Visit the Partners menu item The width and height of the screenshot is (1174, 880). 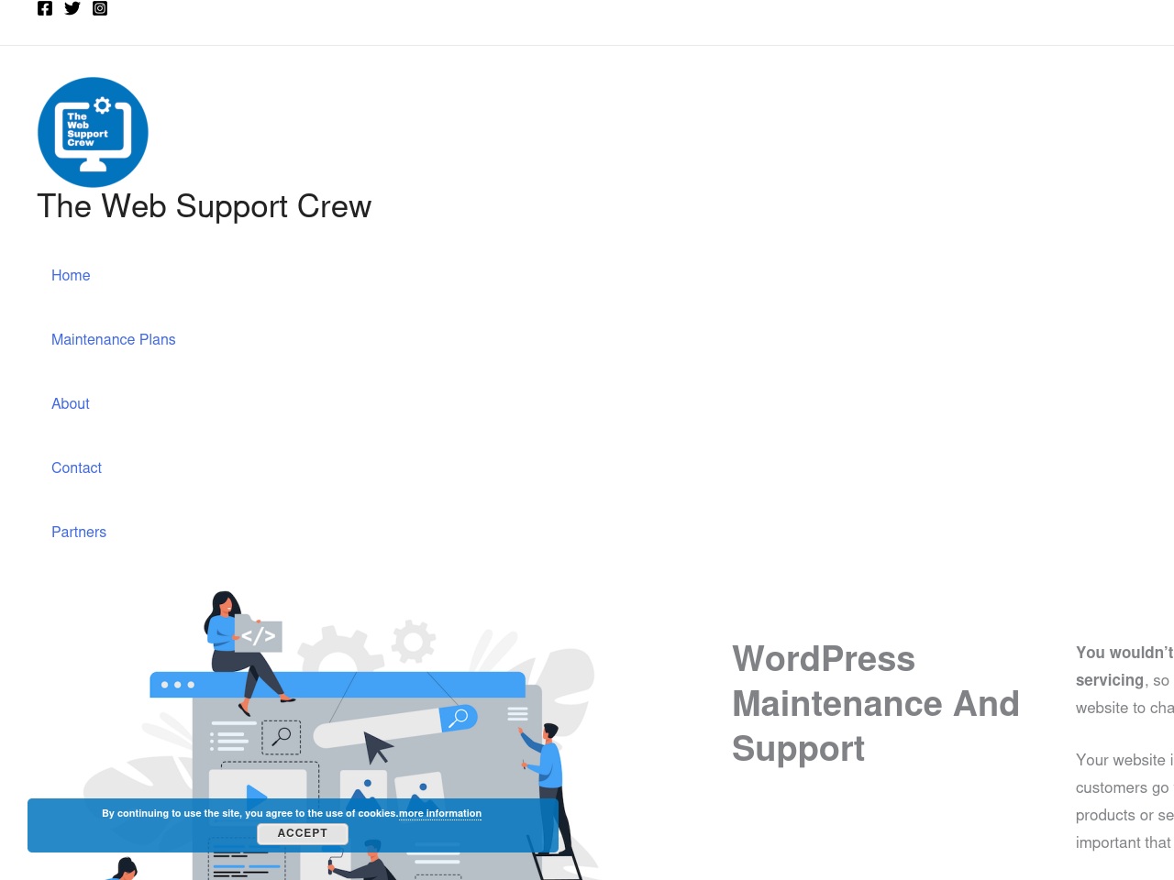79,532
